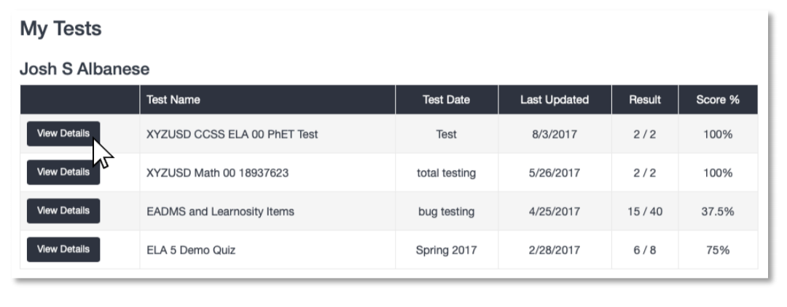Image resolution: width=787 pixels, height=307 pixels.
Task: Click the 75% score cell
Action: pos(718,250)
